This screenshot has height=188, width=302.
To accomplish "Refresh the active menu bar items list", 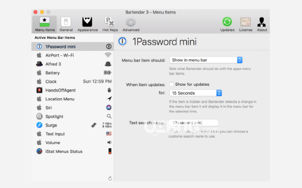I will click(110, 178).
